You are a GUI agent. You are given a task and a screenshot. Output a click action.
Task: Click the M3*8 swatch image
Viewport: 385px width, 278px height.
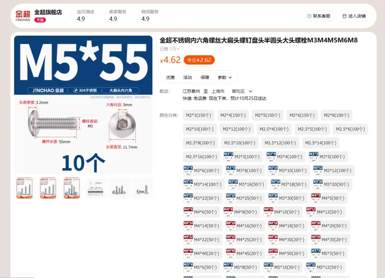pos(231,171)
